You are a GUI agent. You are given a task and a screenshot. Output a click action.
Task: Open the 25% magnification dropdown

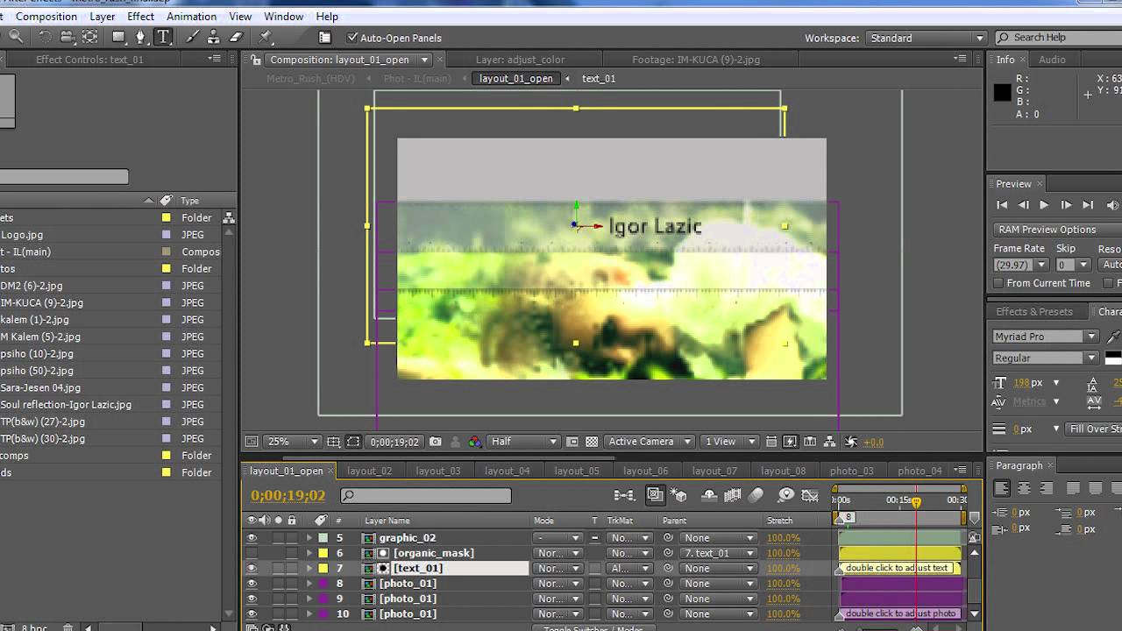click(x=293, y=442)
